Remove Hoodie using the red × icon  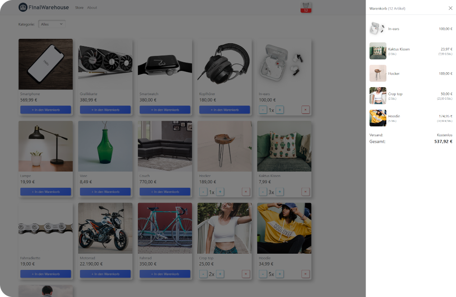pyautogui.click(x=306, y=274)
